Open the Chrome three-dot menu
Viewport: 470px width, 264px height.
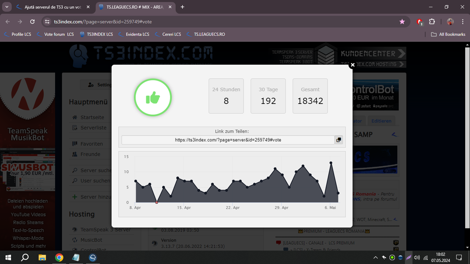[x=462, y=22]
